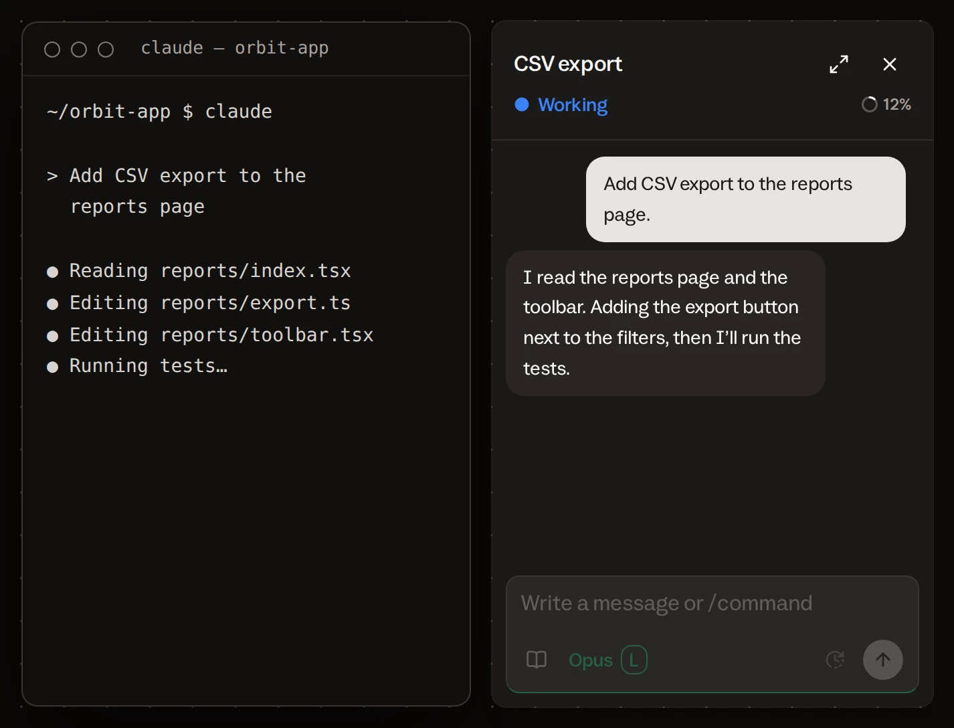Click the terminal line 'Add CSV export to the'
Screen dimensions: 954x728
(x=188, y=176)
